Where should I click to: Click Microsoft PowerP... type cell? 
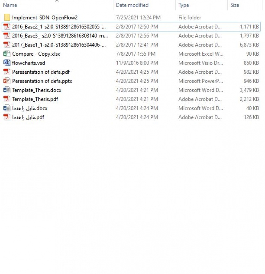click(201, 81)
